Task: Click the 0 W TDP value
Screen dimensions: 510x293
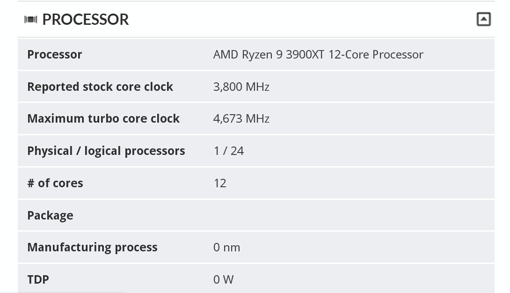Action: [x=224, y=280]
